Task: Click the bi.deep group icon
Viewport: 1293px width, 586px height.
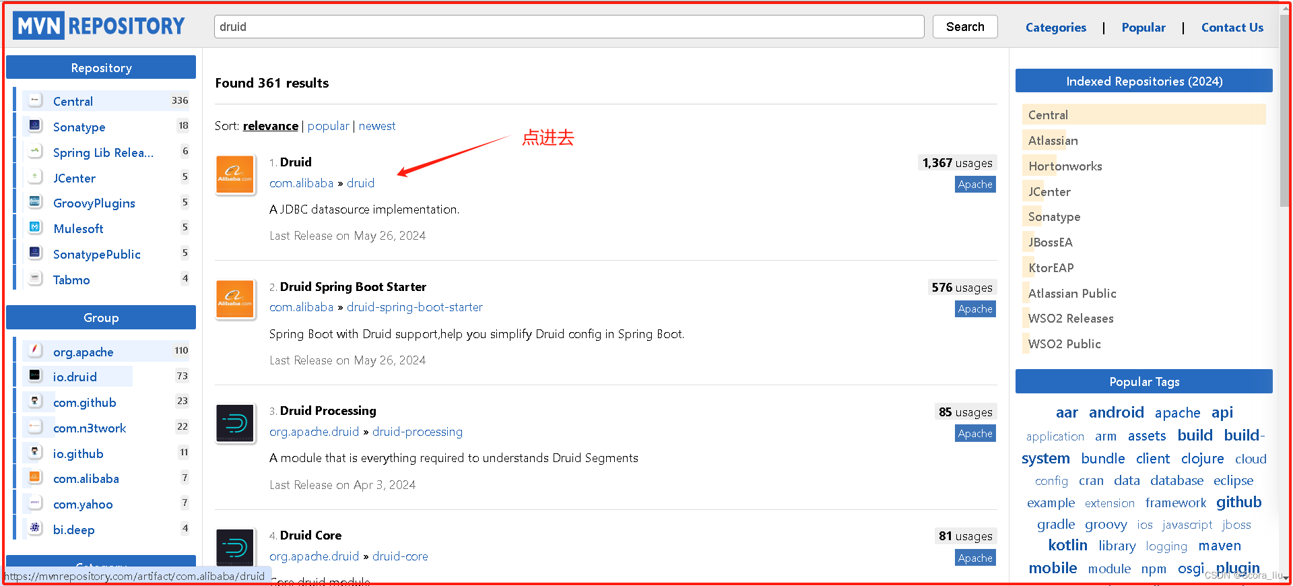Action: (35, 529)
